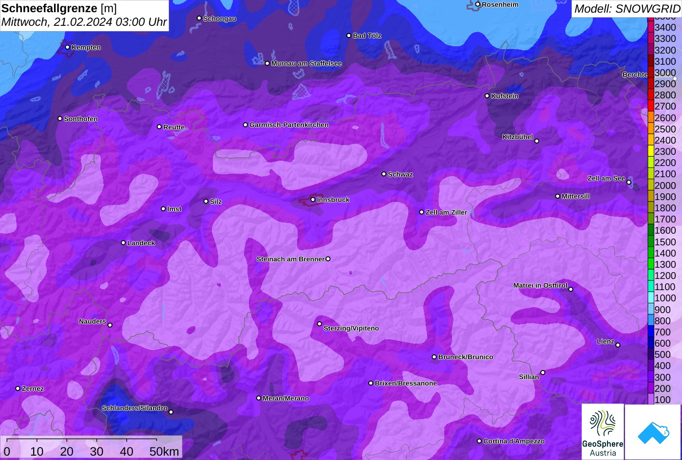Select the Silz marker dot
This screenshot has height=460, width=682.
[206, 201]
